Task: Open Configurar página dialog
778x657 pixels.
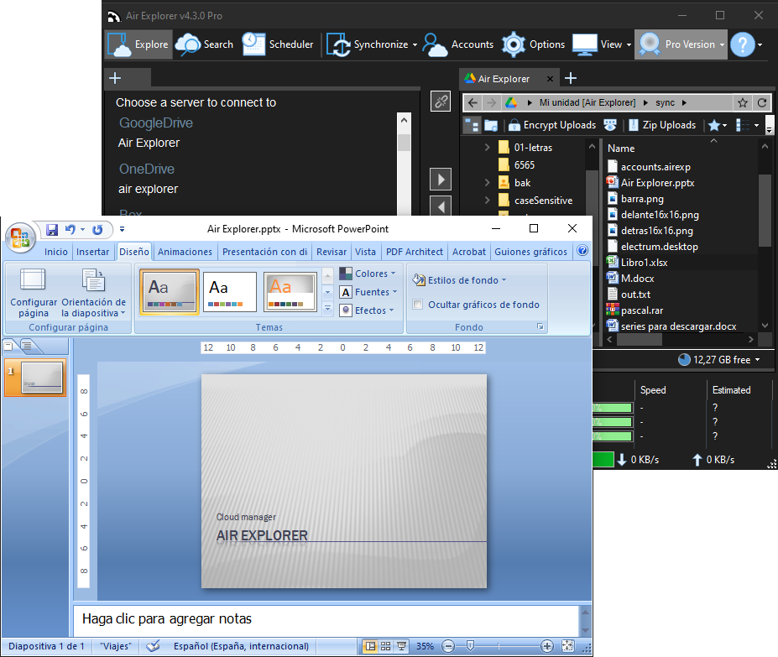Action: [34, 293]
